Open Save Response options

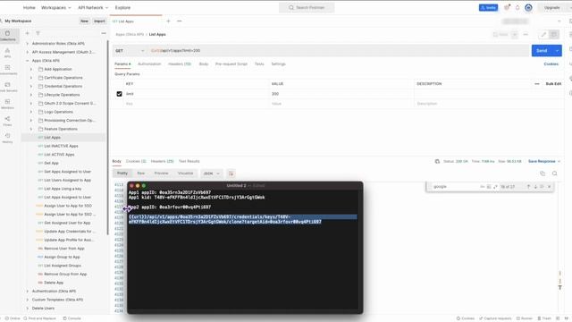coord(544,161)
